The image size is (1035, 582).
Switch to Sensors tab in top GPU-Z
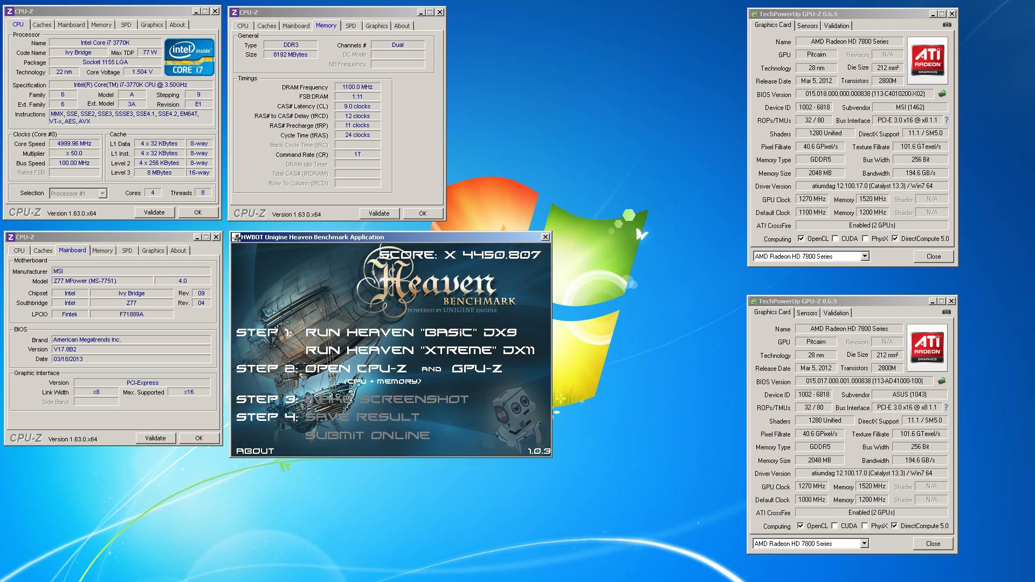point(808,26)
